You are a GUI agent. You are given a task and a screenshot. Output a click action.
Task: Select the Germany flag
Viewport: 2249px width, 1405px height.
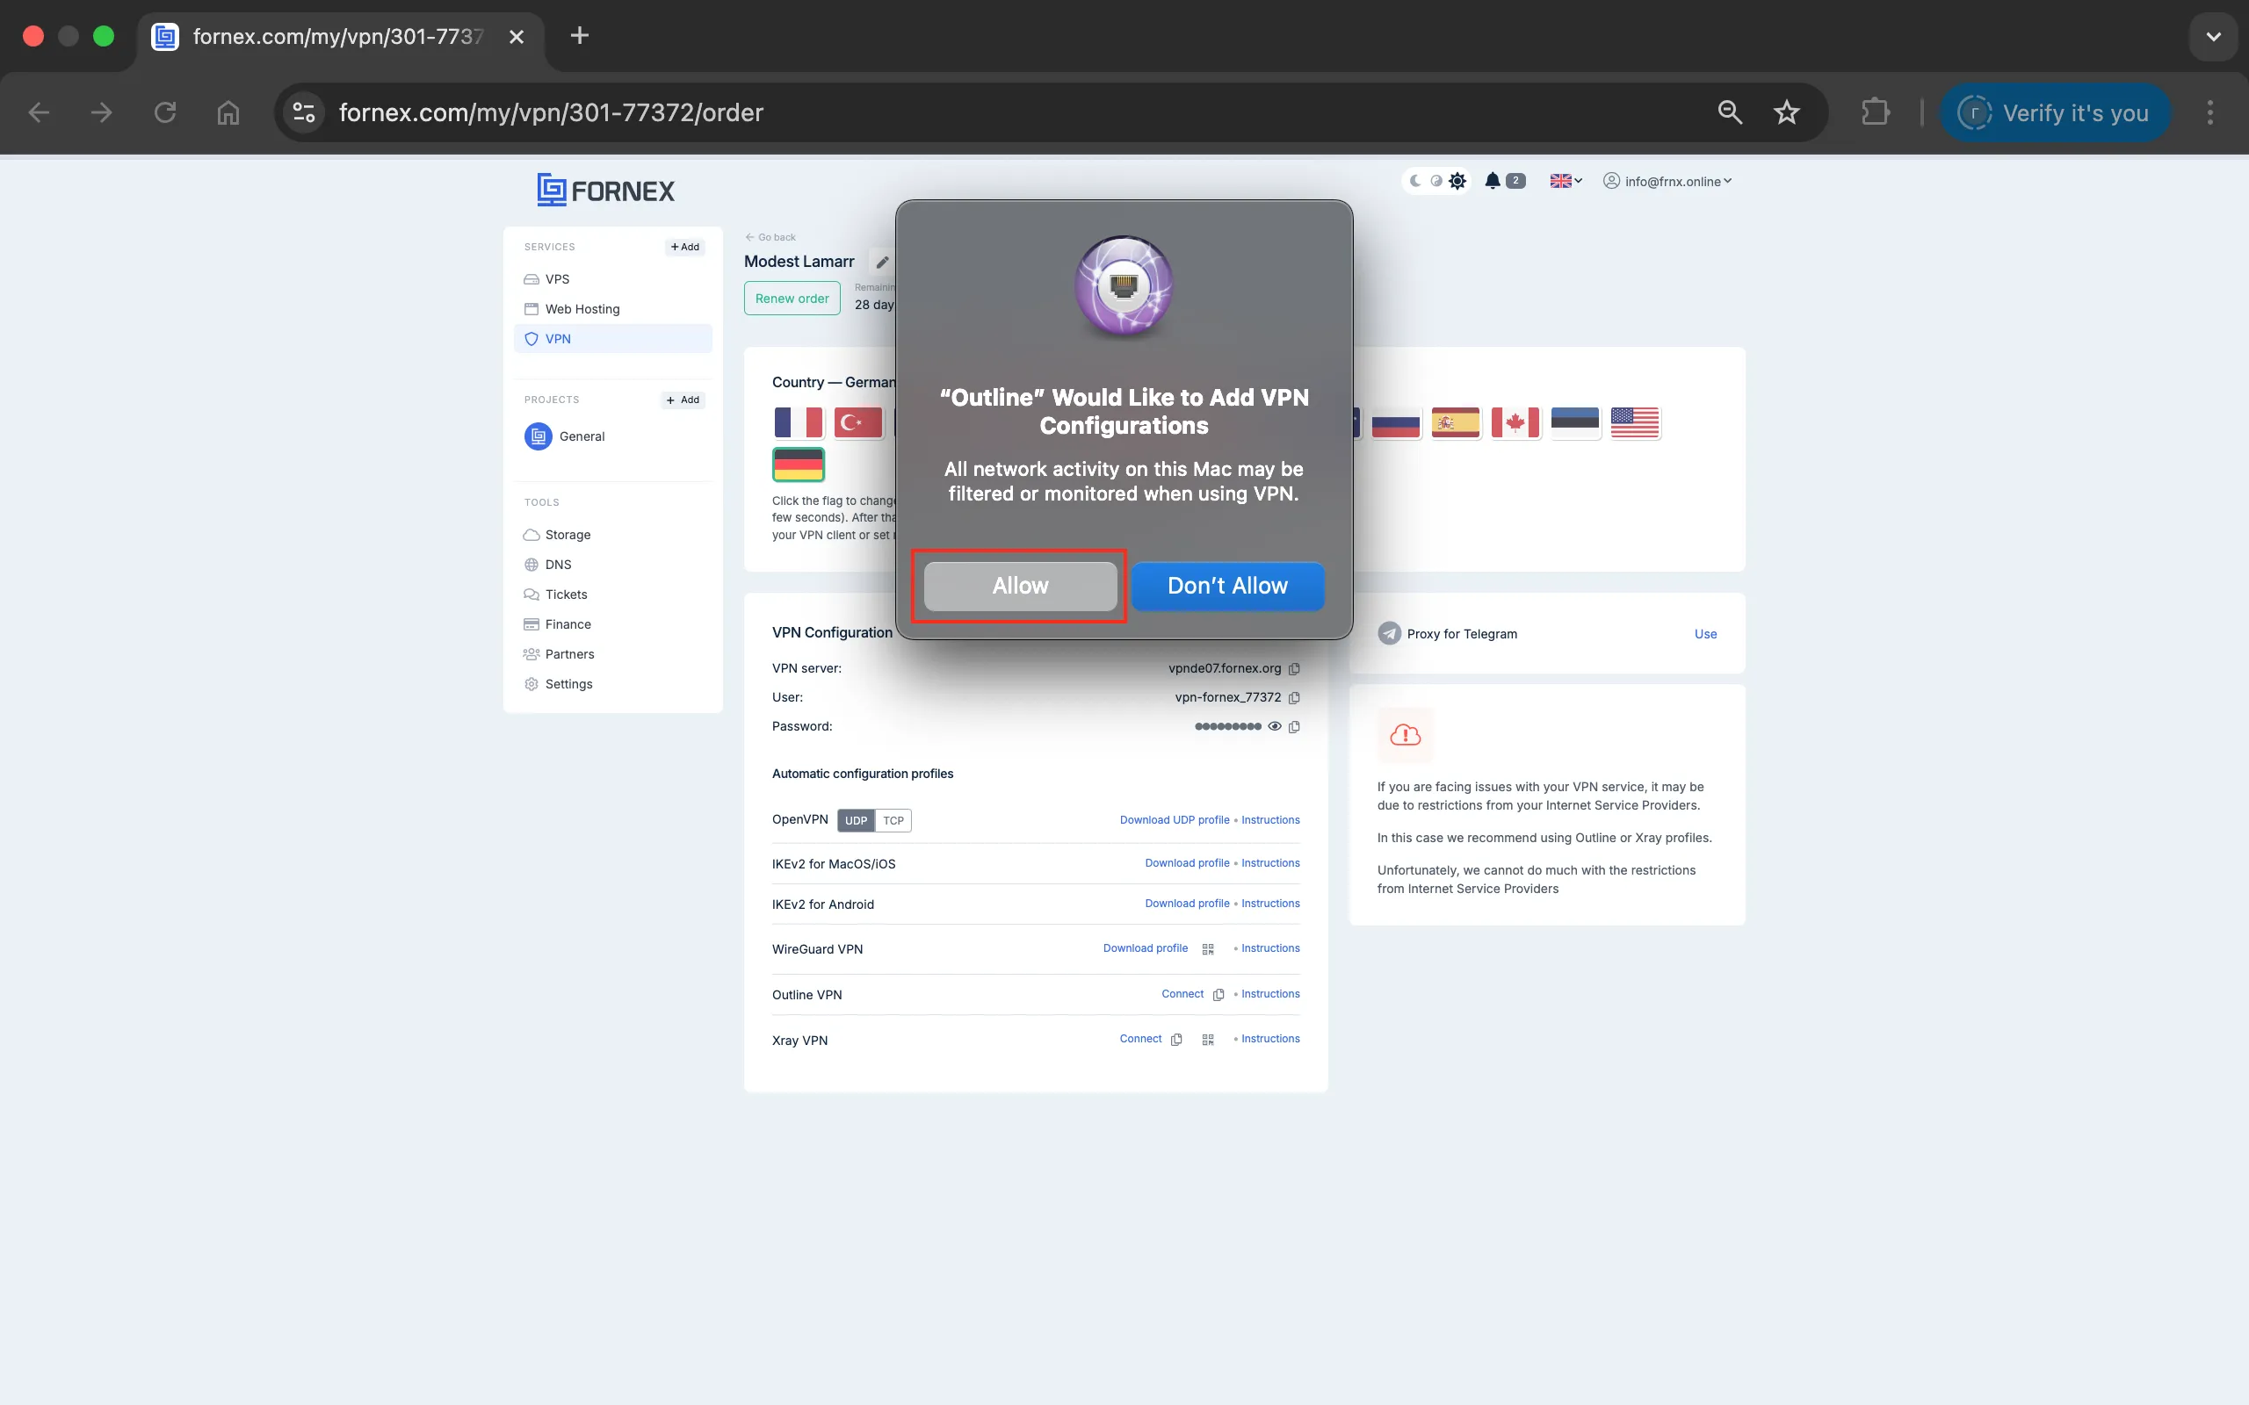coord(799,464)
